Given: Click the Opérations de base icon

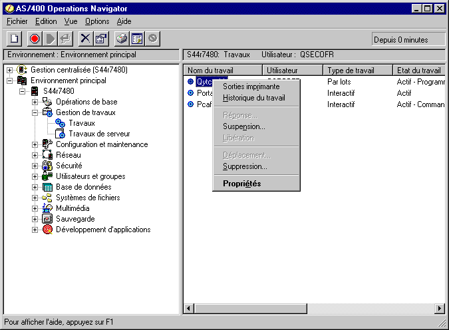Looking at the screenshot, I should coord(47,102).
